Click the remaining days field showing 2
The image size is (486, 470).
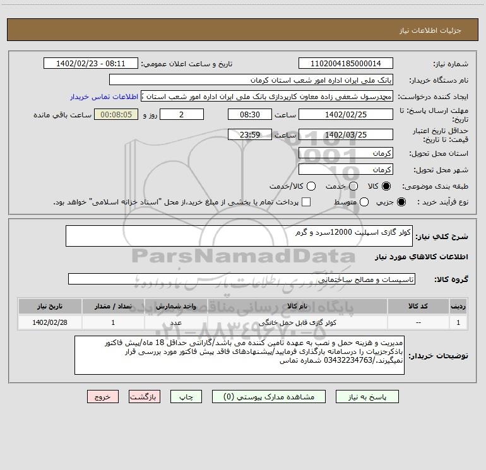[182, 114]
